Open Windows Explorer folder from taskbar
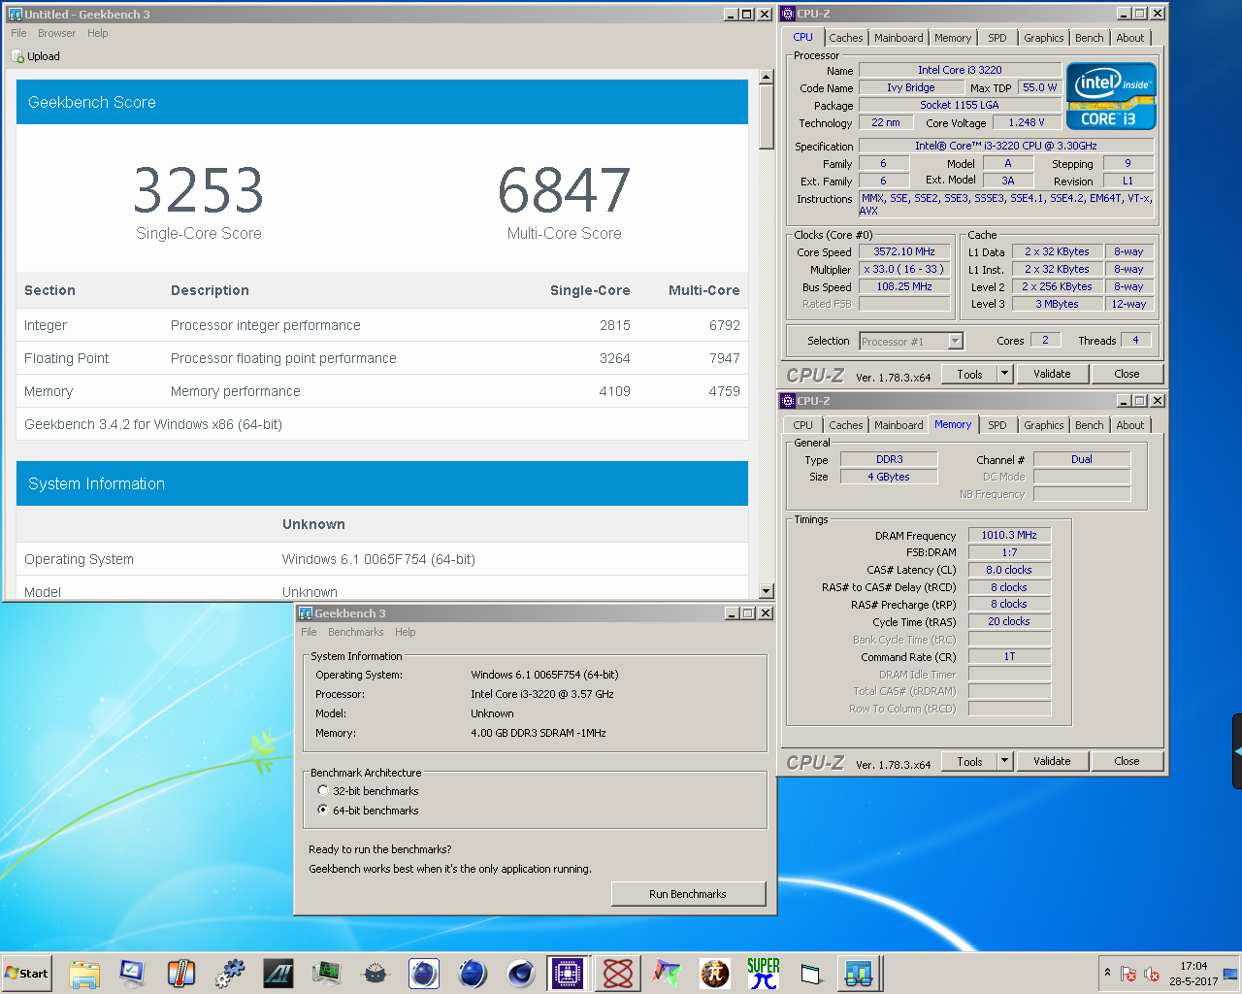 pyautogui.click(x=84, y=973)
